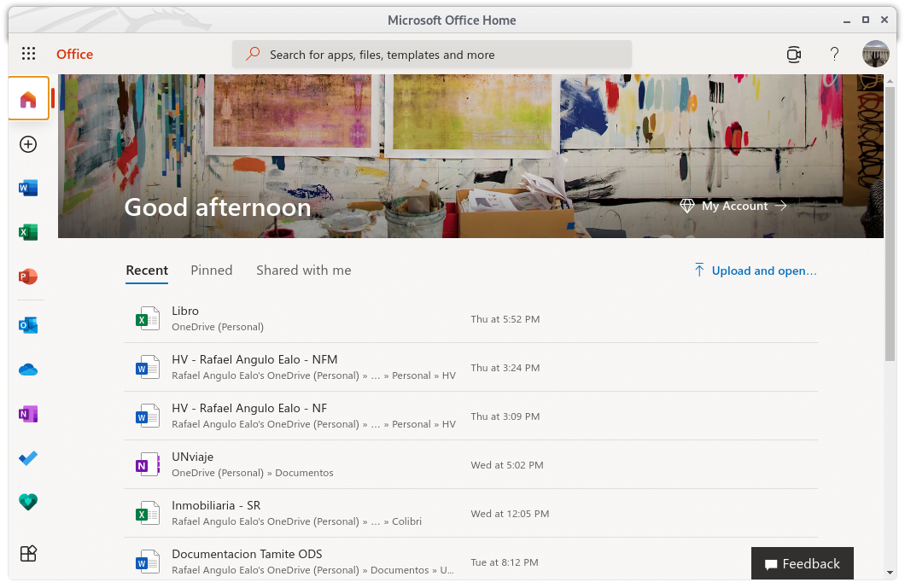The height and width of the screenshot is (588, 905).
Task: Open the Feedback button
Action: 803,564
